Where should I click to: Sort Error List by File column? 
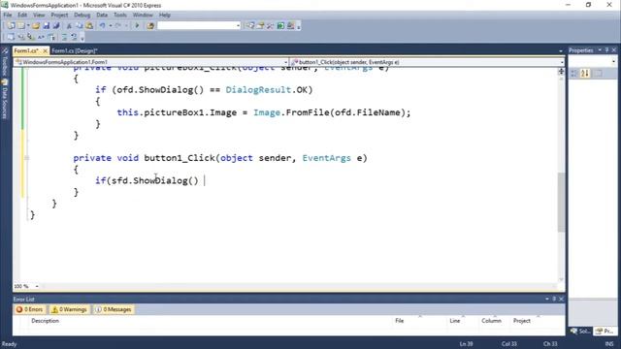399,321
